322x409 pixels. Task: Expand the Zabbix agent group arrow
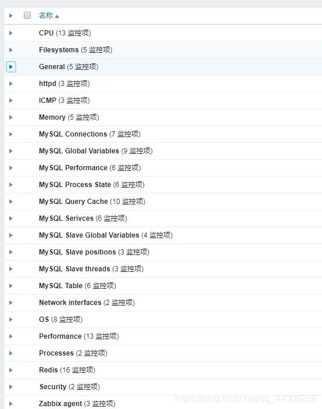point(10,404)
